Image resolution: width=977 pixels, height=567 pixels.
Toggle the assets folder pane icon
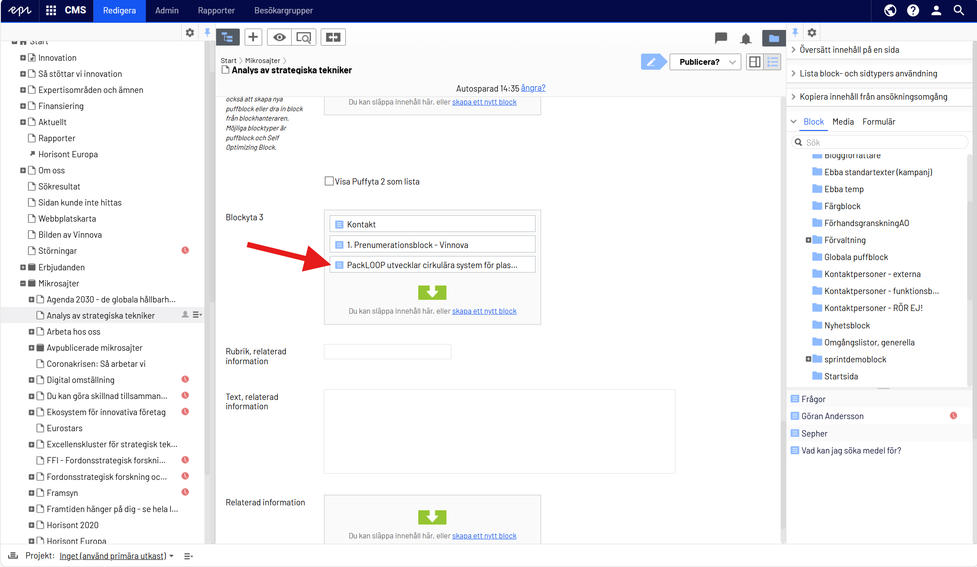(x=773, y=39)
